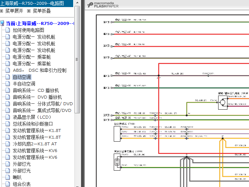Open 组合仪表 diagram
Viewport: 249px width, 187px height.
pos(22,184)
